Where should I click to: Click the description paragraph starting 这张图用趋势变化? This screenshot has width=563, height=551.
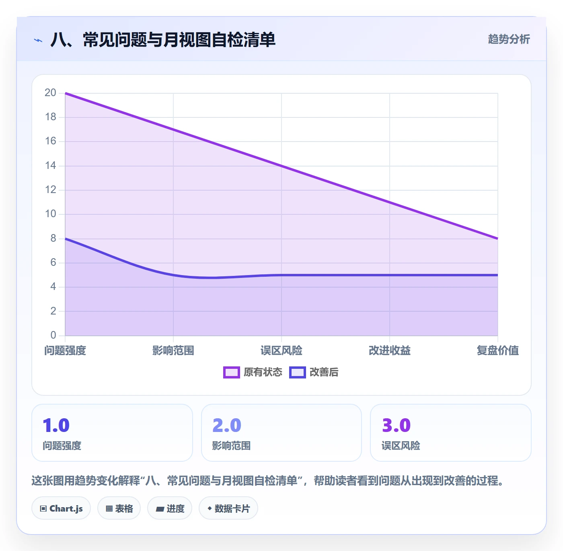[268, 481]
